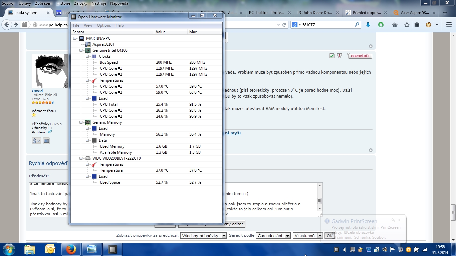Open the Options menu in Hardware Monitor
The height and width of the screenshot is (256, 456).
(104, 25)
